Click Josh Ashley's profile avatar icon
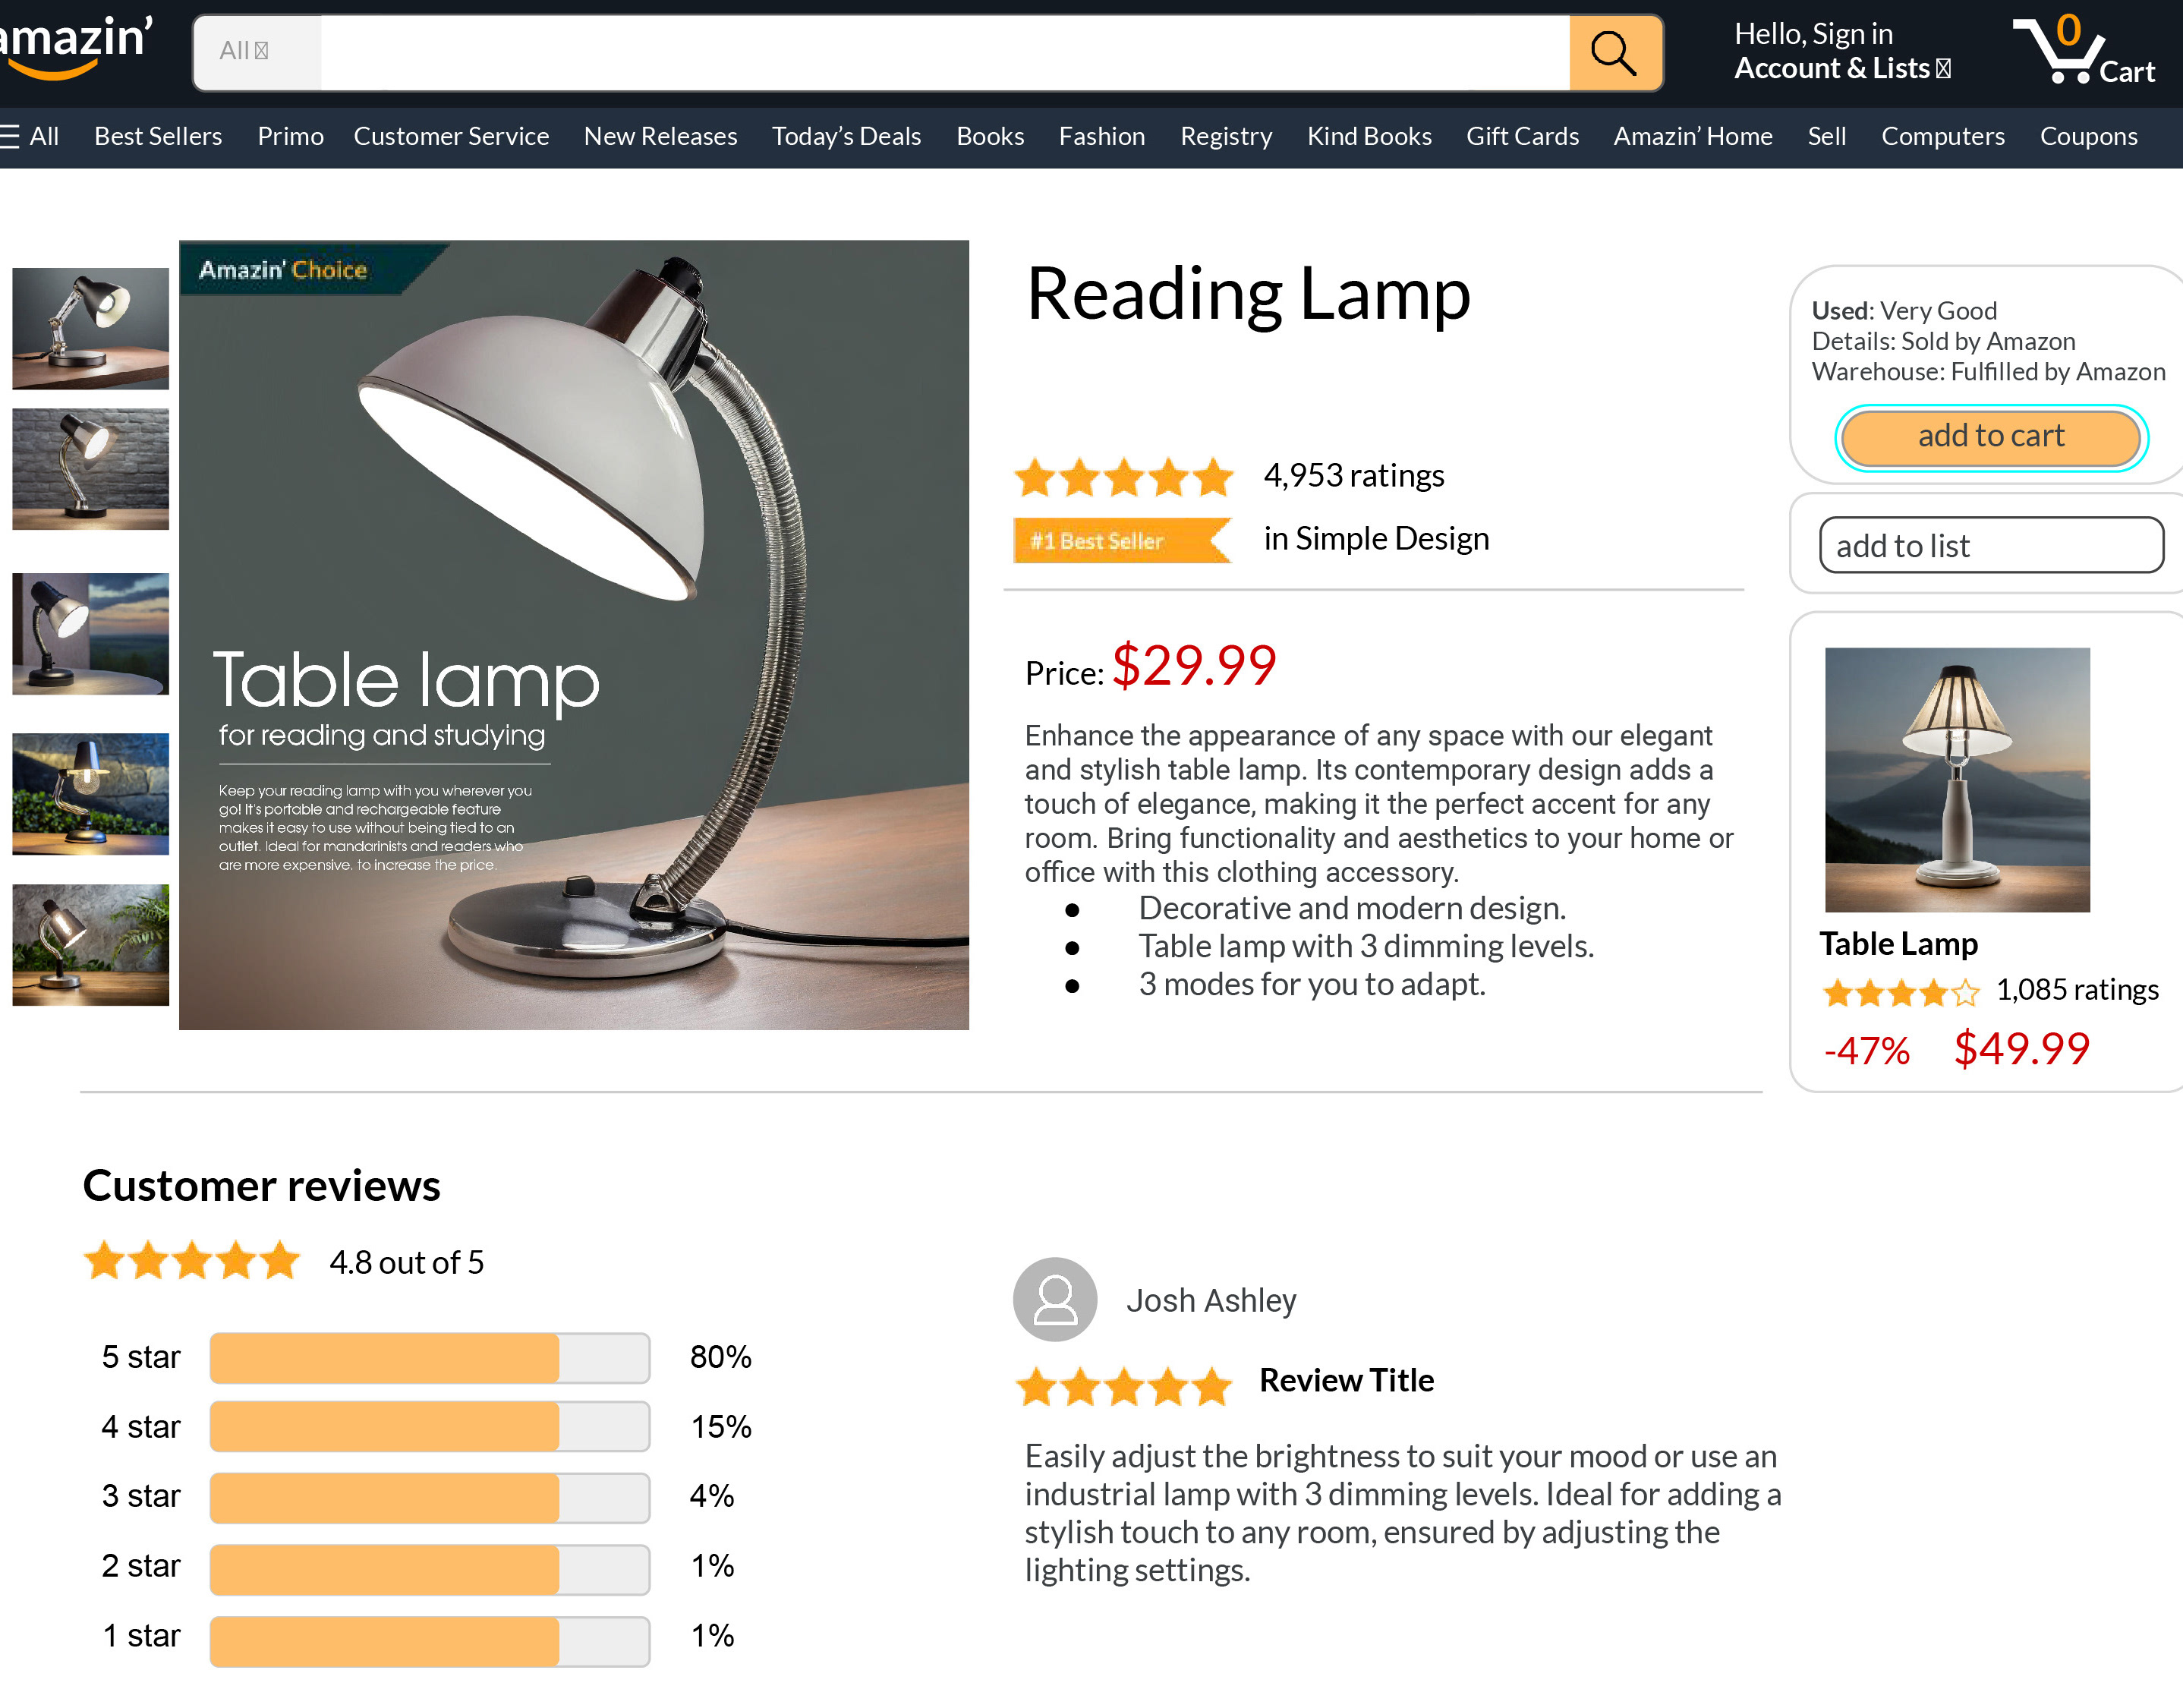Viewport: 2183px width, 1708px height. point(1054,1299)
